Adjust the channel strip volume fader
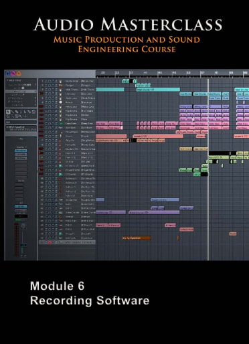This screenshot has width=249, height=344. pyautogui.click(x=23, y=245)
